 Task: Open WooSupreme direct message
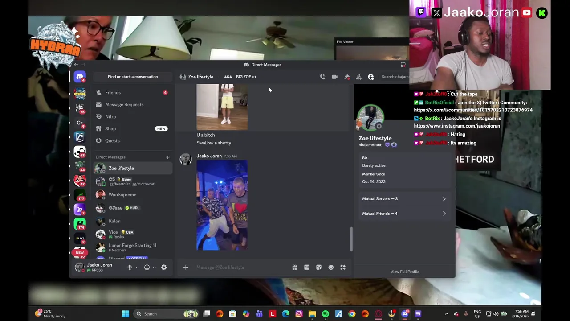pos(132,194)
